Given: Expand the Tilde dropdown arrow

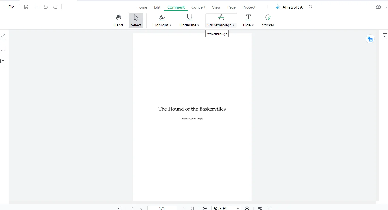Looking at the screenshot, I should click(253, 25).
